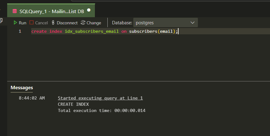Image resolution: width=270 pixels, height=136 pixels.
Task: Open the Database dropdown showing postgres
Action: click(165, 22)
